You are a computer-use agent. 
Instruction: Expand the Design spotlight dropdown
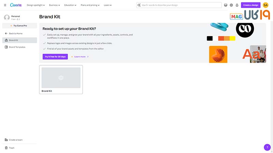click(x=36, y=5)
